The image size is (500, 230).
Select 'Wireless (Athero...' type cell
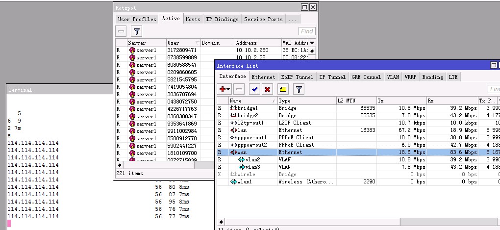click(306, 181)
